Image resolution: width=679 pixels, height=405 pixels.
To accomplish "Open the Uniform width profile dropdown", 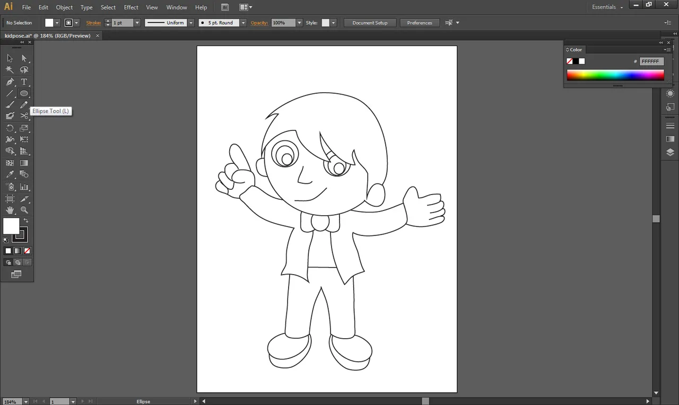I will click(191, 23).
